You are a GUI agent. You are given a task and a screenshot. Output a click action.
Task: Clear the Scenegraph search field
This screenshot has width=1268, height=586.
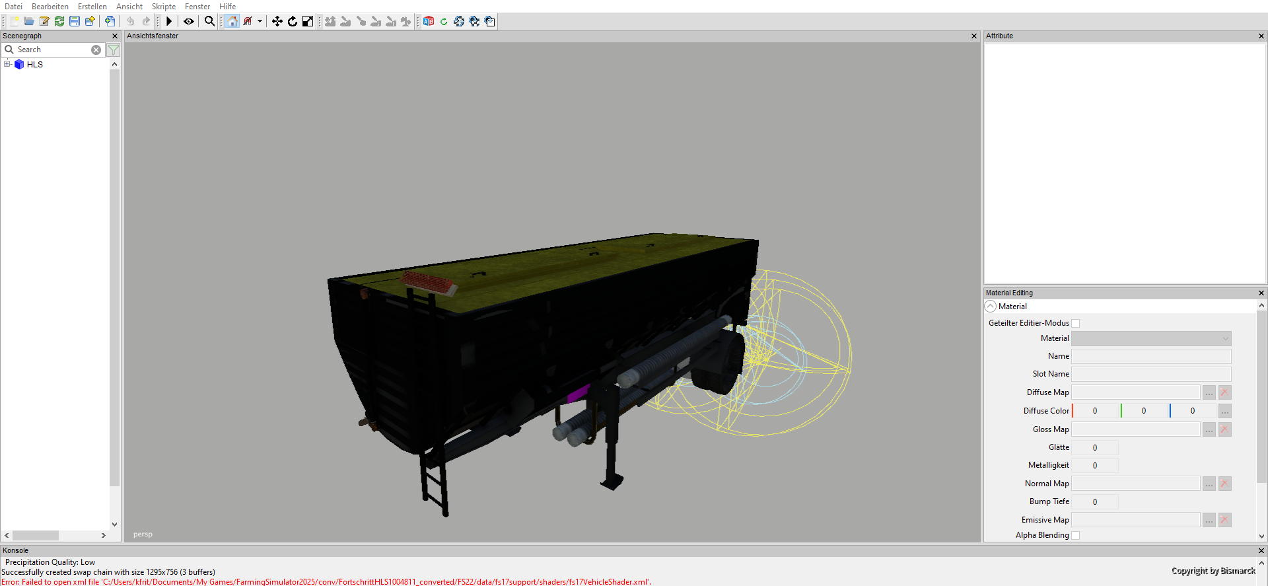pos(96,50)
